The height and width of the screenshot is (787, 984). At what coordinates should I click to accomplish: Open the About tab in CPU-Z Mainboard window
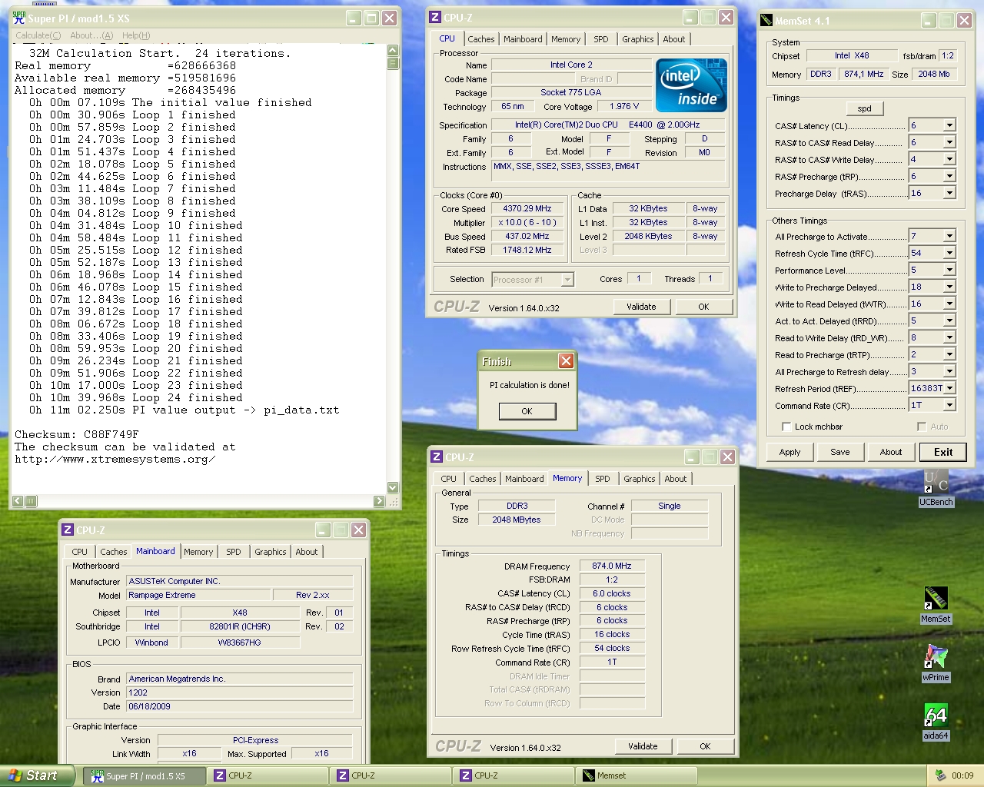(307, 552)
